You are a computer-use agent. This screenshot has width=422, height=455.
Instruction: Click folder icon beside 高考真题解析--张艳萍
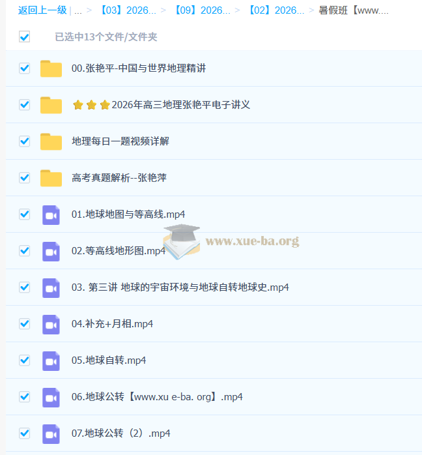pos(51,178)
